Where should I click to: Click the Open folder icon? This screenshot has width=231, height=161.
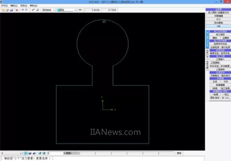coord(7,10)
